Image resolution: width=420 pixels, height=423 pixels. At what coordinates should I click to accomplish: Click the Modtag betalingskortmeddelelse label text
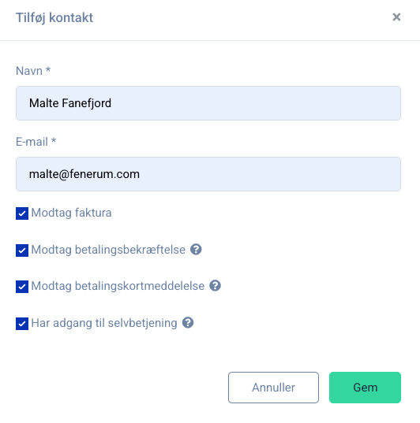[x=118, y=286]
